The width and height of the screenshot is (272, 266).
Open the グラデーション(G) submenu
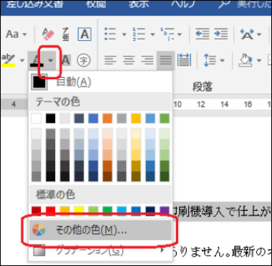(x=100, y=250)
